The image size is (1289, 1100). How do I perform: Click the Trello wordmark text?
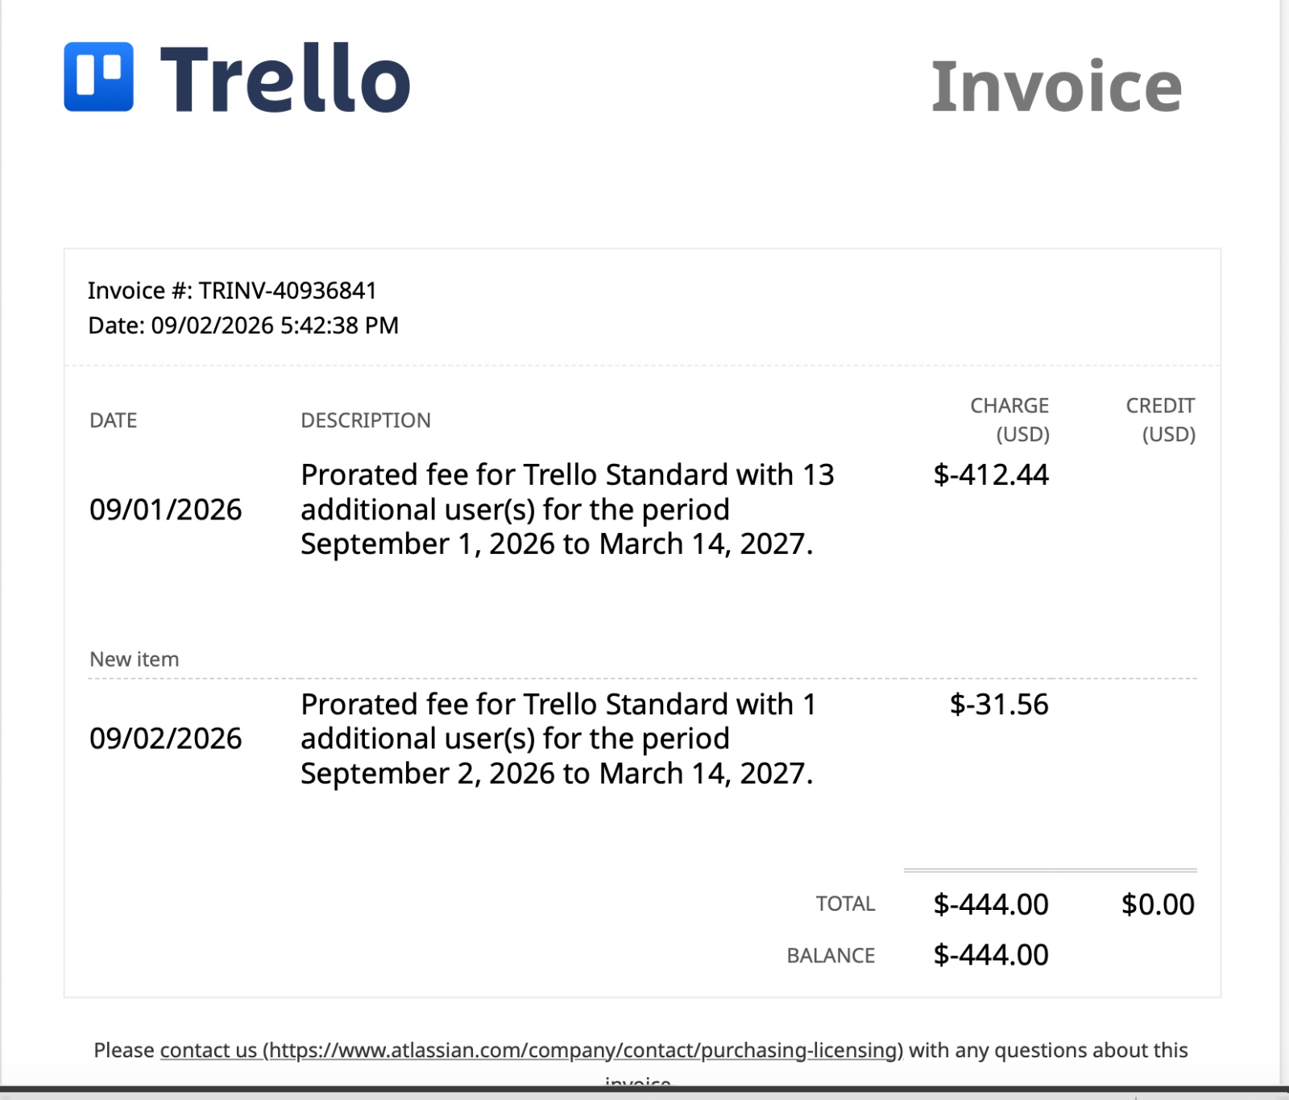coord(285,78)
